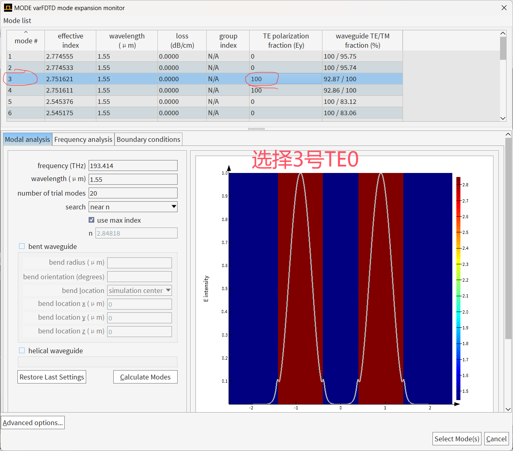Click the E intensity mode profile plot

click(x=340, y=289)
